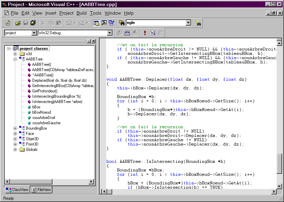Screen dimensions: 284x202
Task: Open the active project dropdown
Action: [34, 33]
